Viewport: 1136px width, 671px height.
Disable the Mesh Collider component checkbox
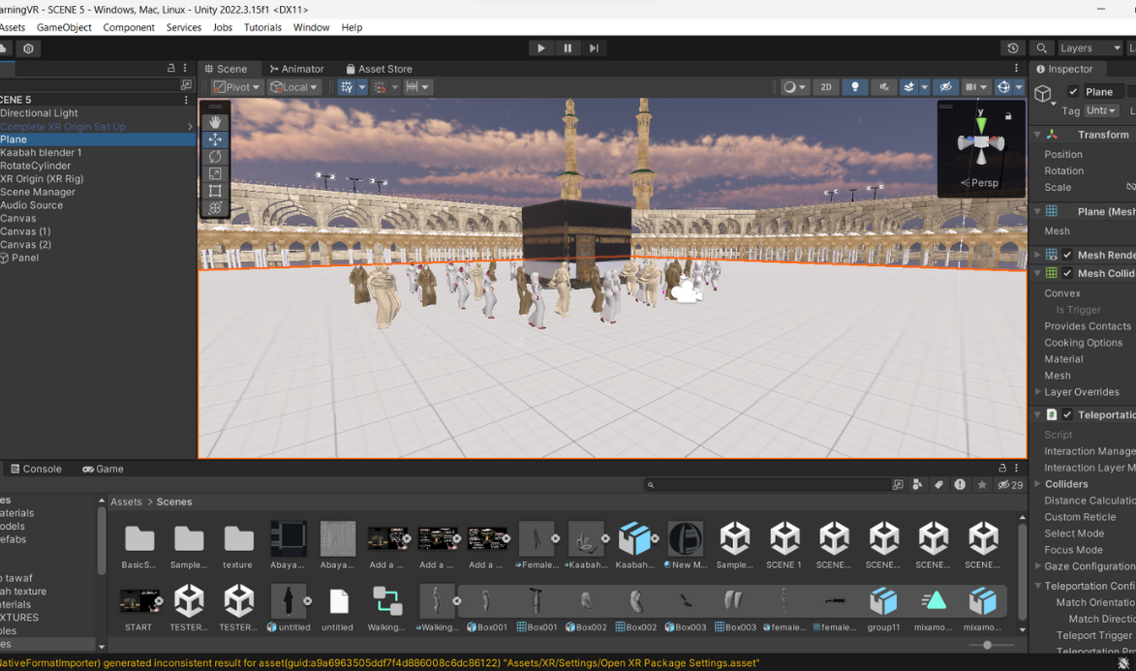[1067, 274]
